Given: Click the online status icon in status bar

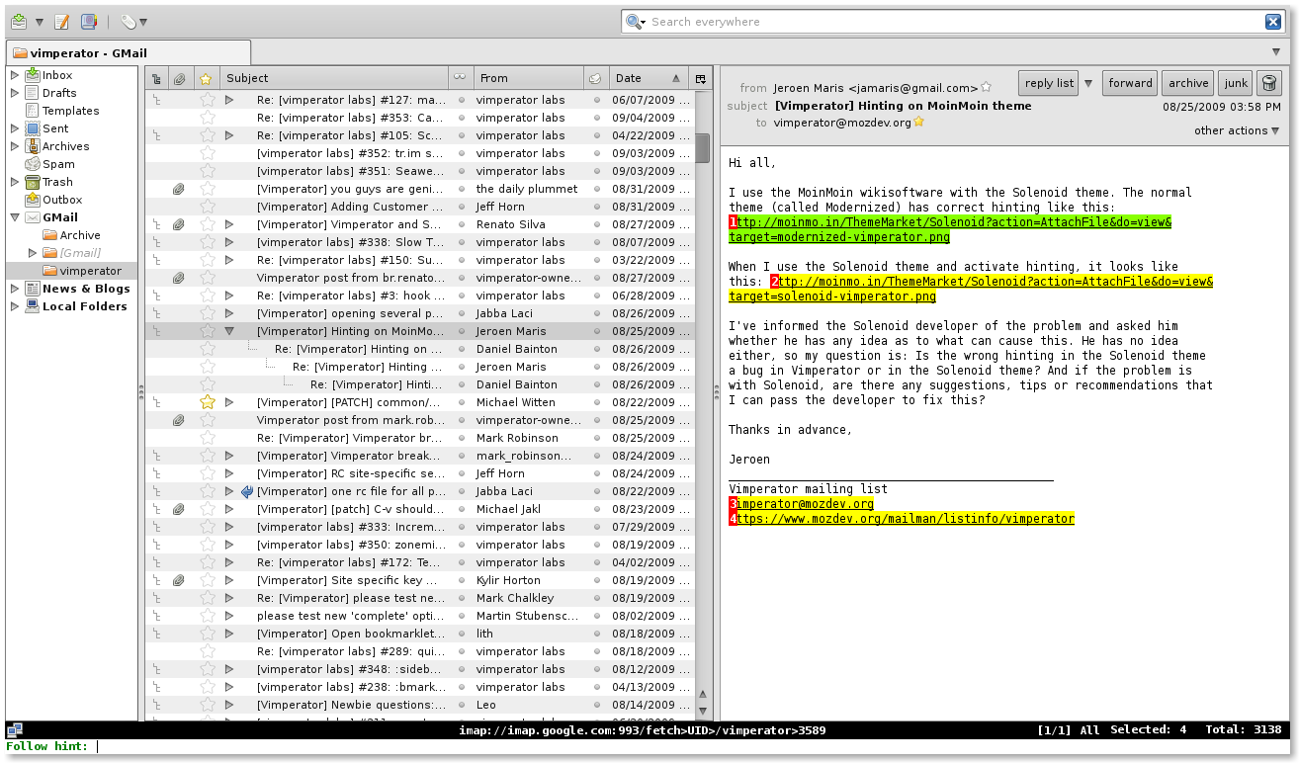Looking at the screenshot, I should tap(14, 730).
